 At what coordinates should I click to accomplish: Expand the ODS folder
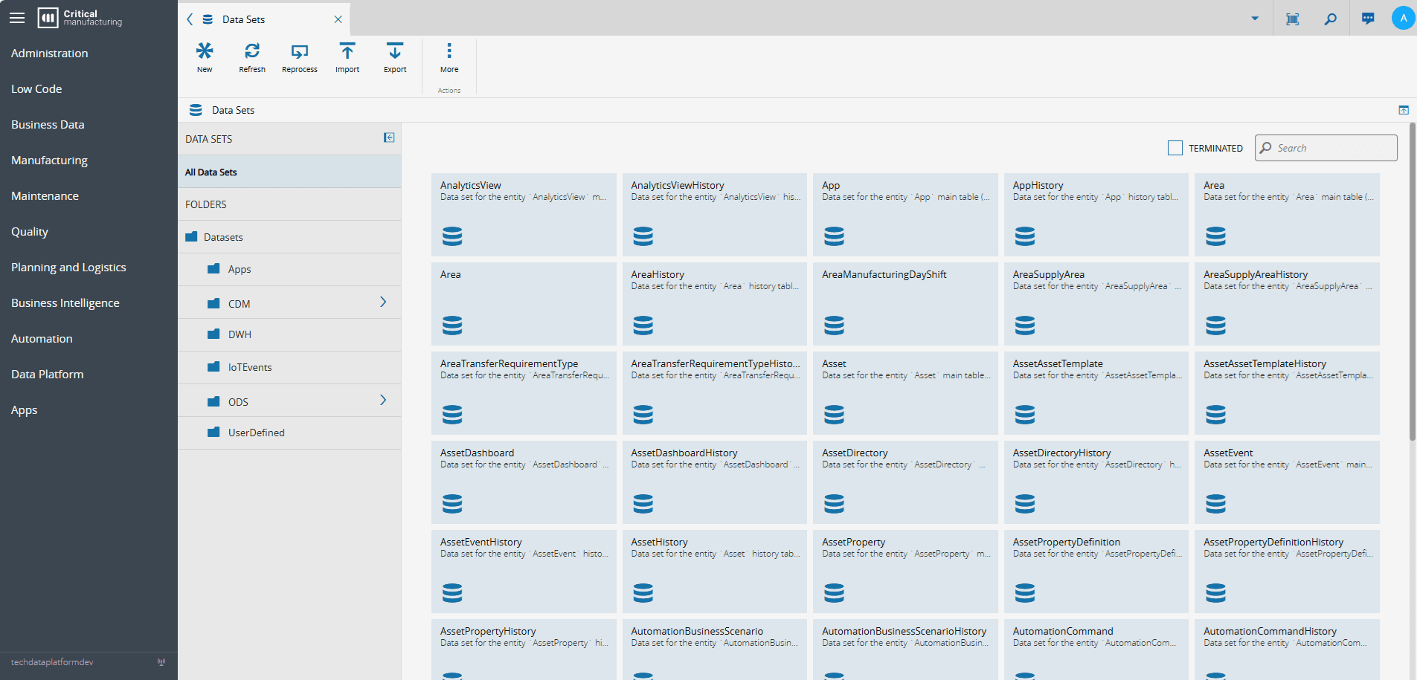383,401
